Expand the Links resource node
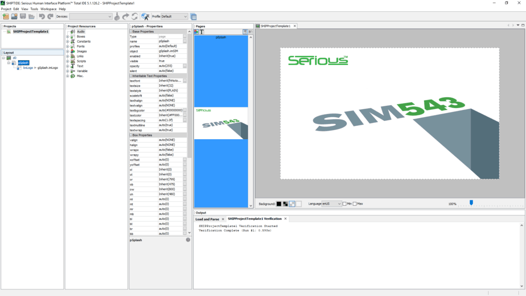The width and height of the screenshot is (526, 296). click(67, 57)
